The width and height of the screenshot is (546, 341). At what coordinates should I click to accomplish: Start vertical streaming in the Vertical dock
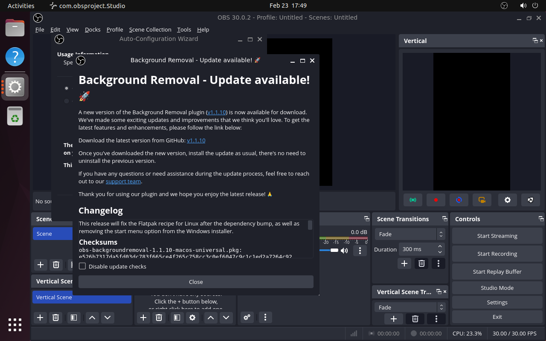(x=412, y=199)
